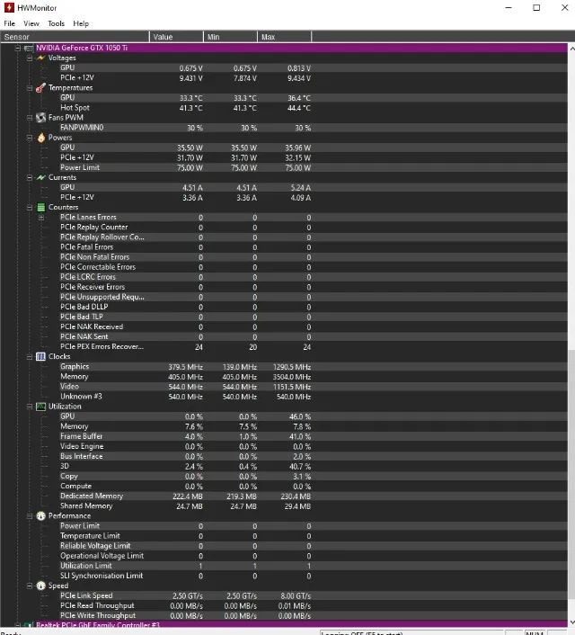575x635 pixels.
Task: Collapse the NVIDIA GeForce GTX 1050 Ti node
Action: pyautogui.click(x=18, y=49)
